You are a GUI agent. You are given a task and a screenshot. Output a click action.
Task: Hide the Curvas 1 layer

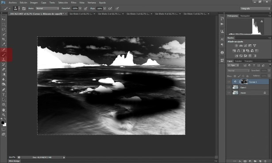tap(229, 81)
